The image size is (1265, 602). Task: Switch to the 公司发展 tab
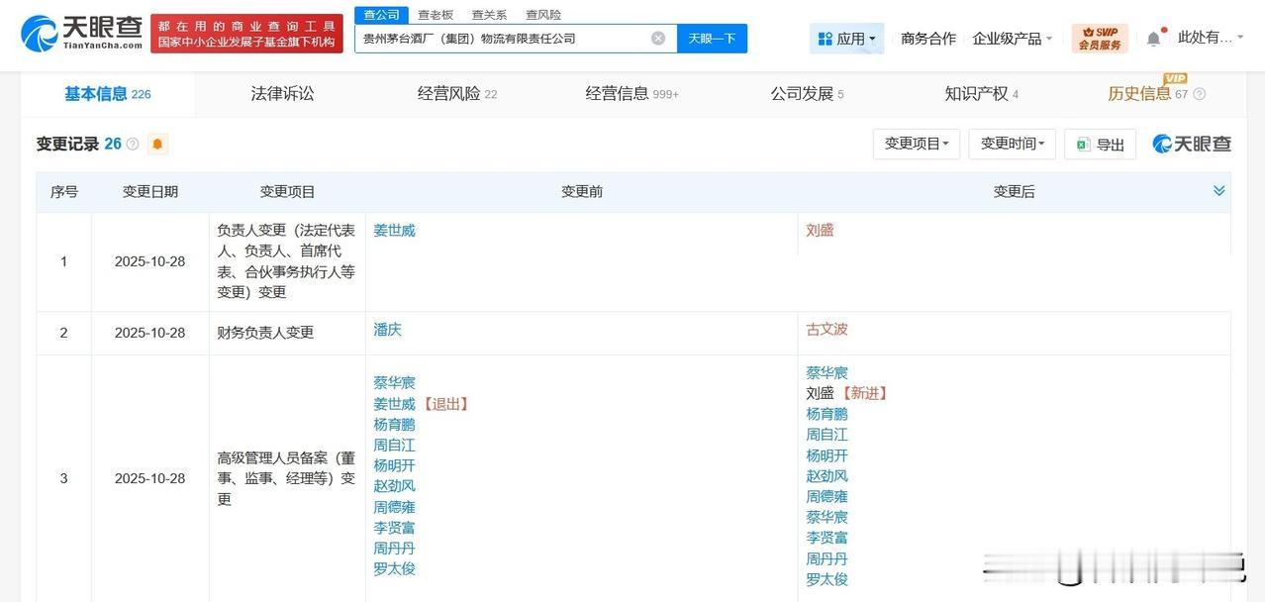(808, 94)
